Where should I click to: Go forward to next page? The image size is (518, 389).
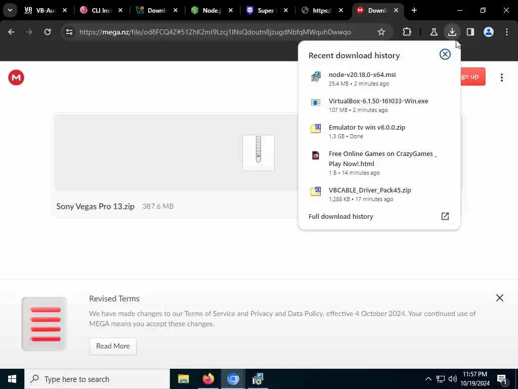coord(29,32)
